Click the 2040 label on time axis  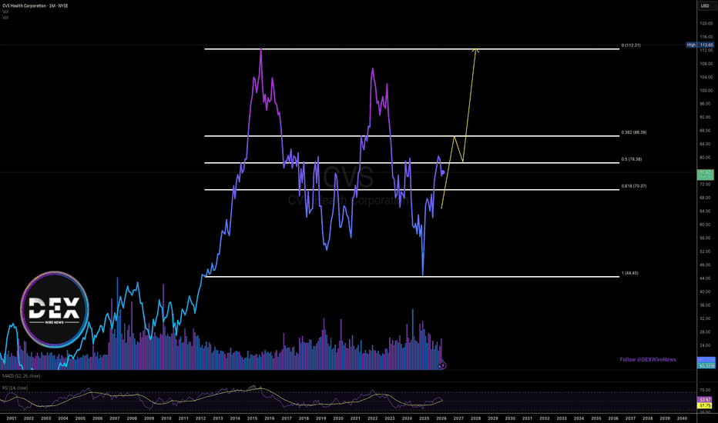(x=682, y=418)
